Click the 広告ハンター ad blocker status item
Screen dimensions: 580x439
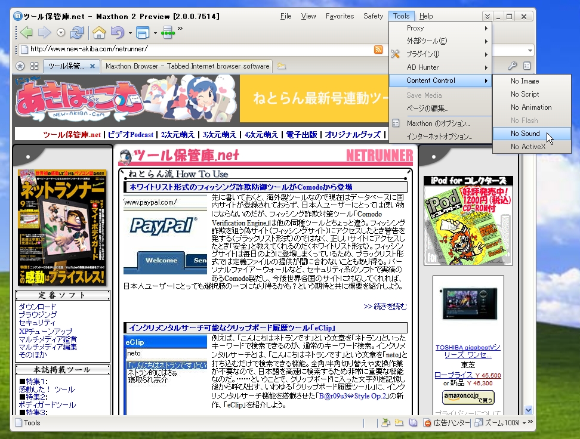446,423
